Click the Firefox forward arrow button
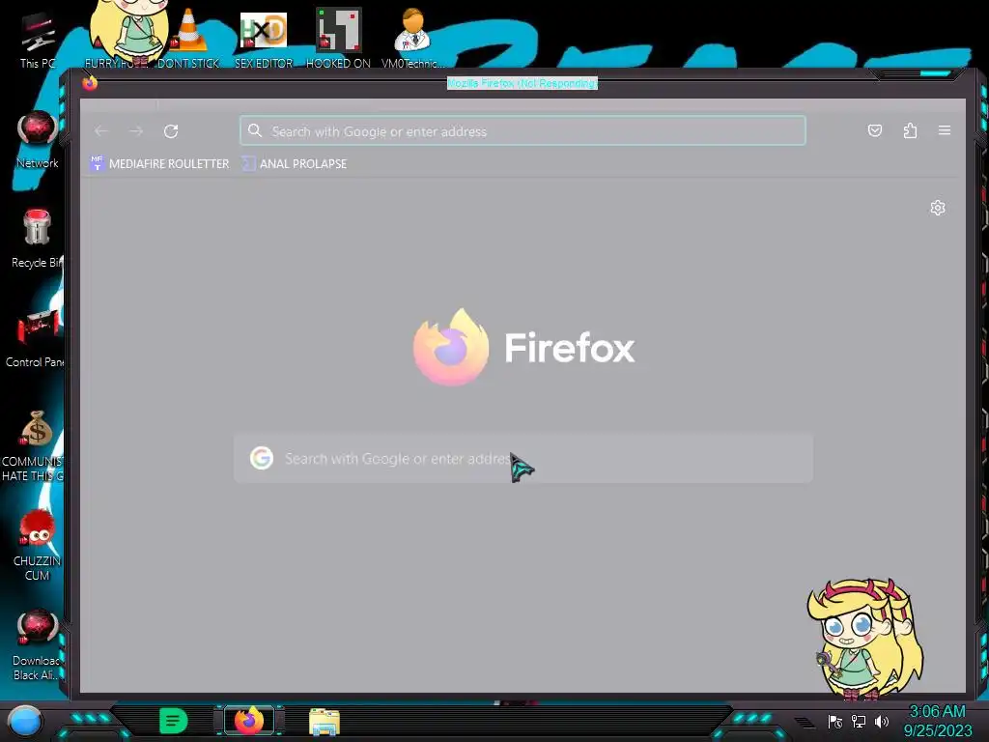The width and height of the screenshot is (989, 742). (136, 131)
